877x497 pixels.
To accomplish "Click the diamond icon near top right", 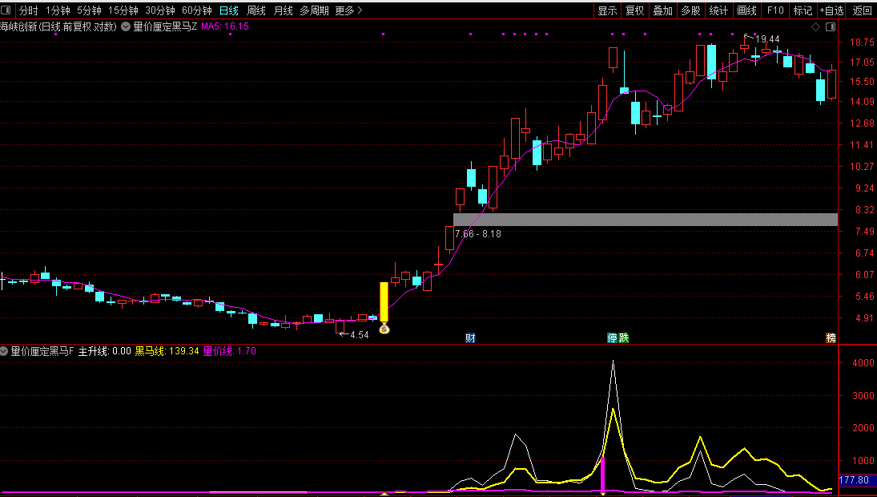I will [x=815, y=26].
